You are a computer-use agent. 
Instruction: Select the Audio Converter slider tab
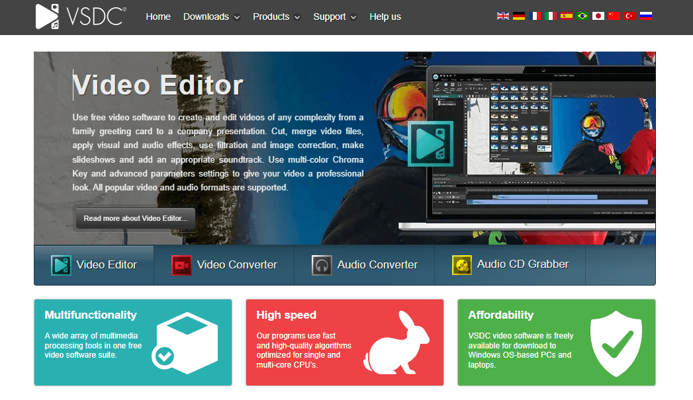(x=365, y=265)
